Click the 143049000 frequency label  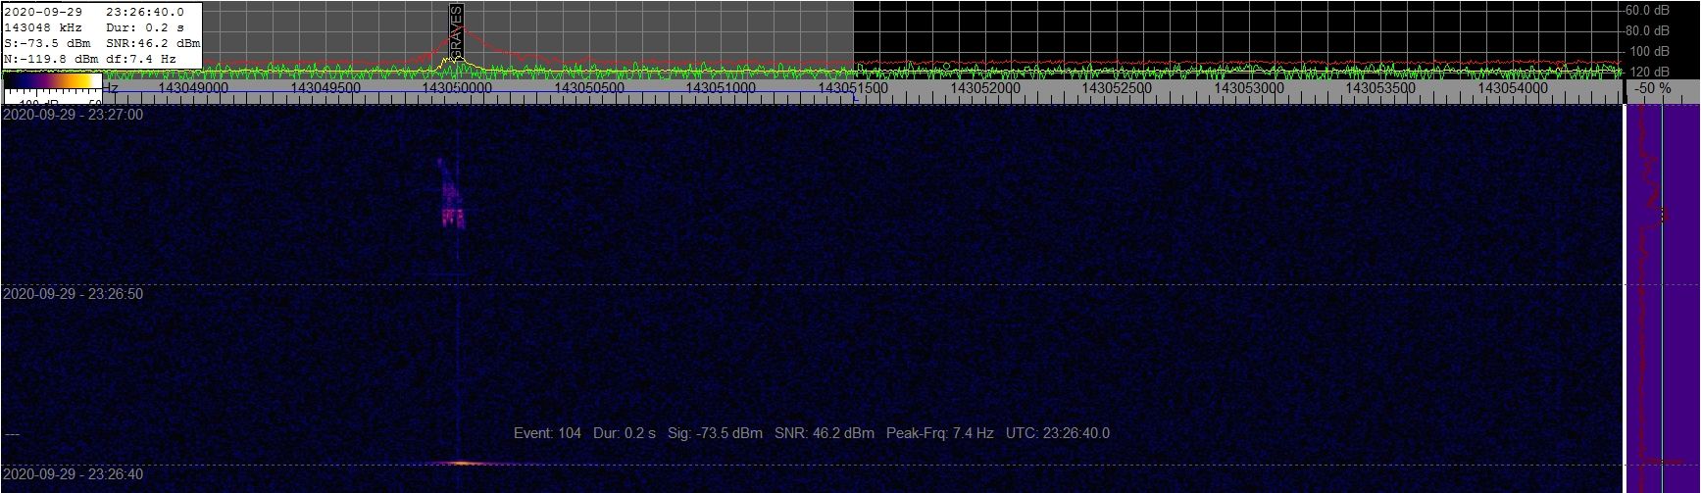click(193, 88)
